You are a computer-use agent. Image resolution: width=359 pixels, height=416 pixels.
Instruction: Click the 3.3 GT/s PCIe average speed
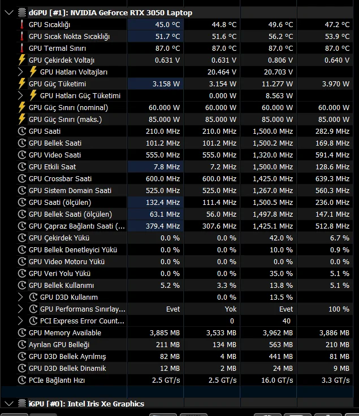point(336,380)
